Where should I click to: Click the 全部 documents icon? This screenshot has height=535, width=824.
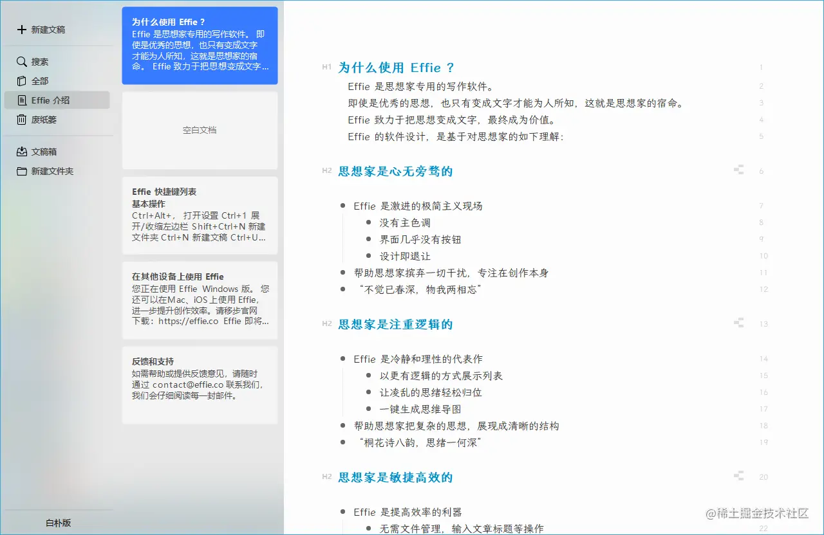point(21,81)
